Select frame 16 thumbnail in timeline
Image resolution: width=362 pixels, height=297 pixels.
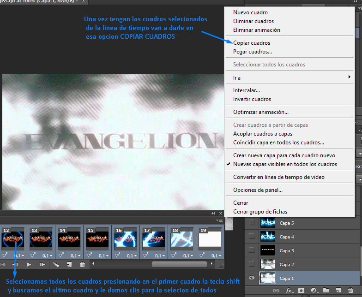pyautogui.click(x=126, y=239)
